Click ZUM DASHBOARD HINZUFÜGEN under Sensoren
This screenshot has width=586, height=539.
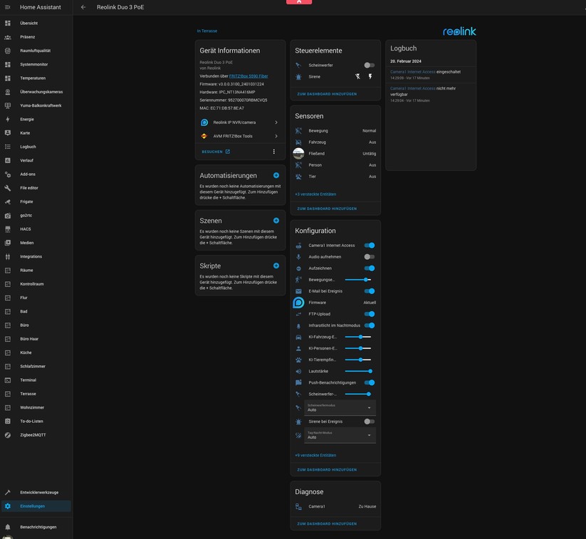(327, 209)
